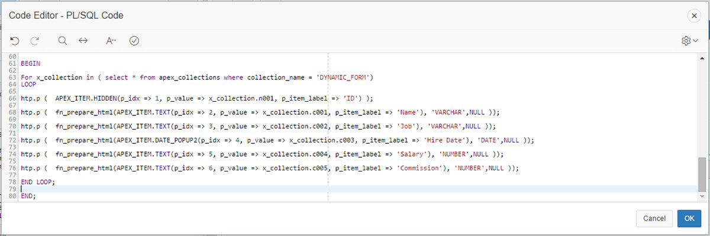
Task: Click line number 70 in the gutter
Action: (12, 127)
